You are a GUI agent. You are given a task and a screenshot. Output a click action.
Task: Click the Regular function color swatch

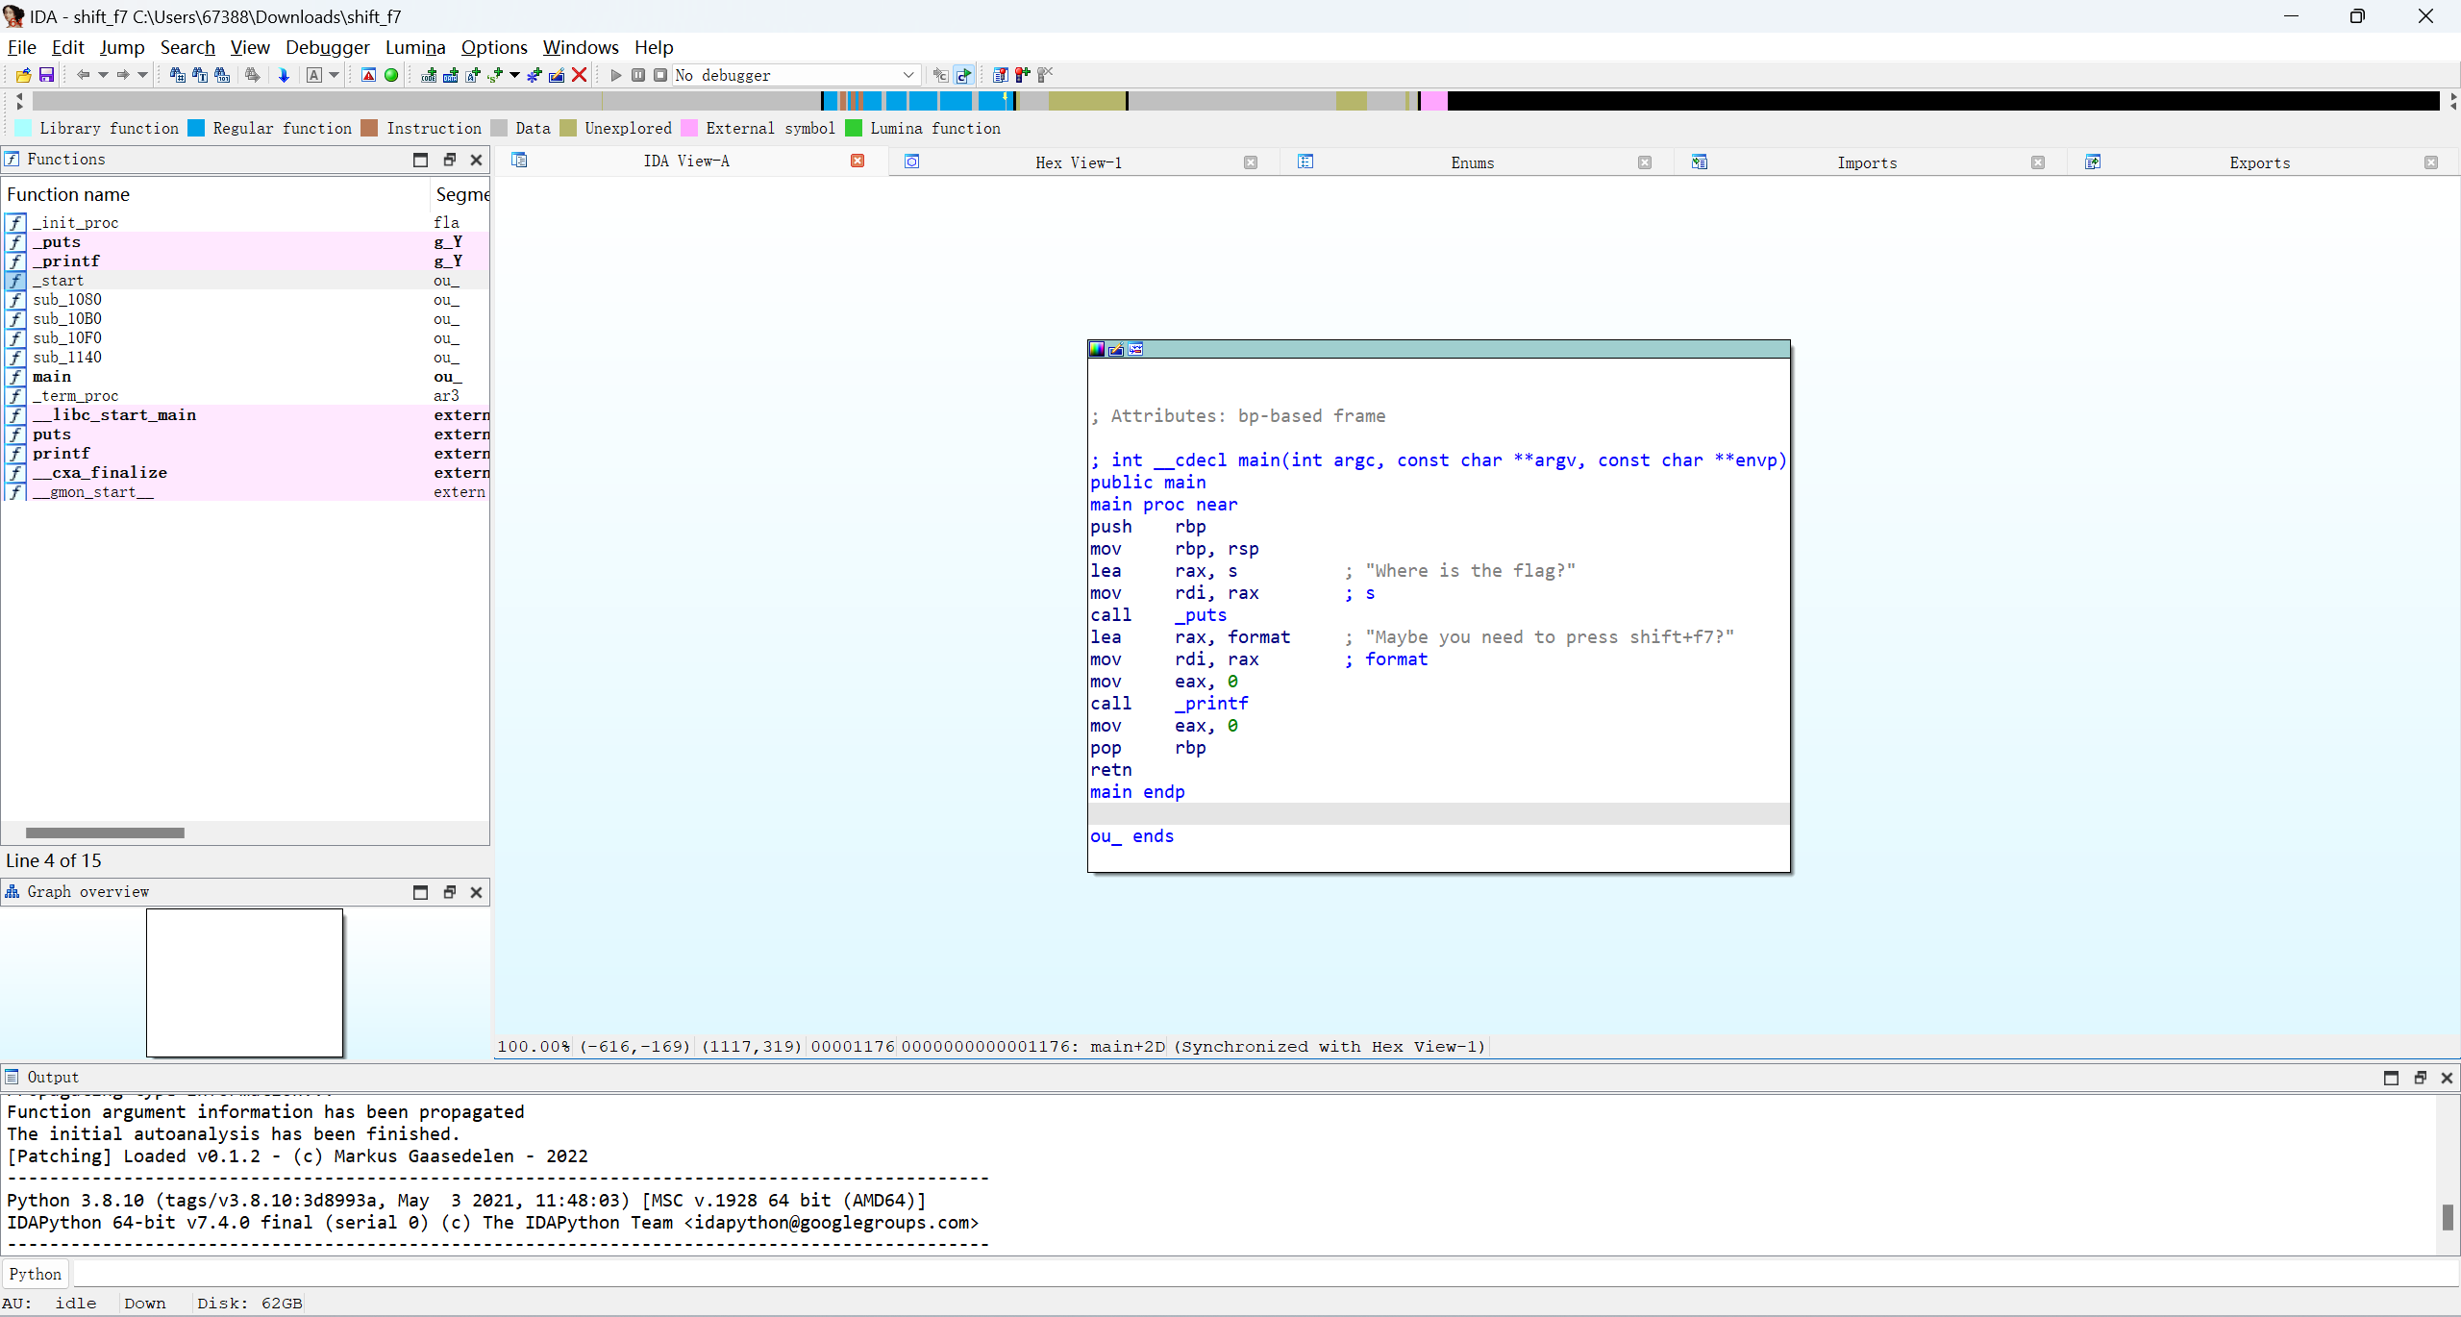196,128
